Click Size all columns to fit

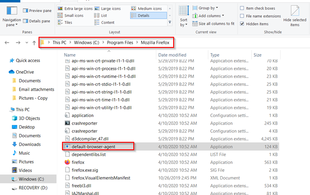(213, 23)
